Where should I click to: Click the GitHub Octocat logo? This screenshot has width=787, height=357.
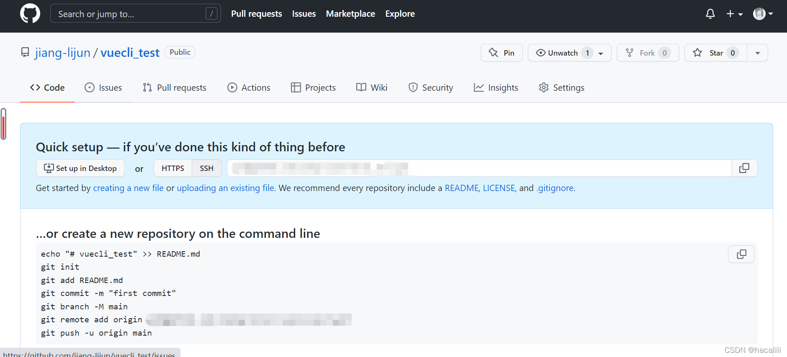(x=30, y=13)
